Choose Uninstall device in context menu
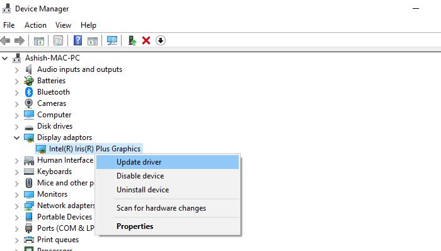The width and height of the screenshot is (441, 251). point(168,190)
